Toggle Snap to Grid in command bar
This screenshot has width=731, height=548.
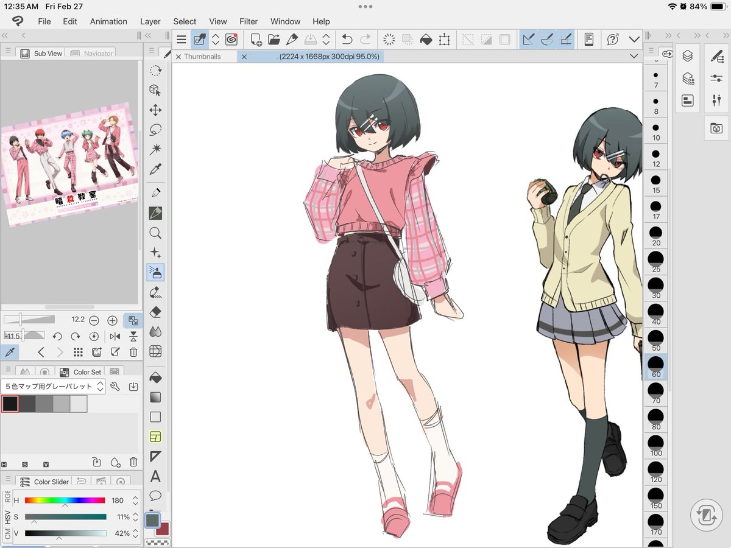tap(565, 40)
